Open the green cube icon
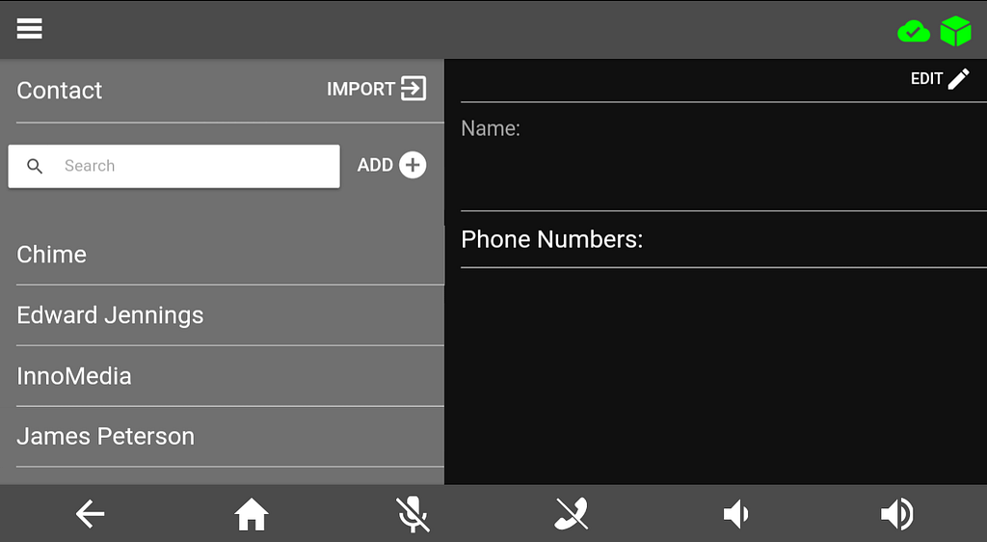The height and width of the screenshot is (542, 987). point(955,31)
